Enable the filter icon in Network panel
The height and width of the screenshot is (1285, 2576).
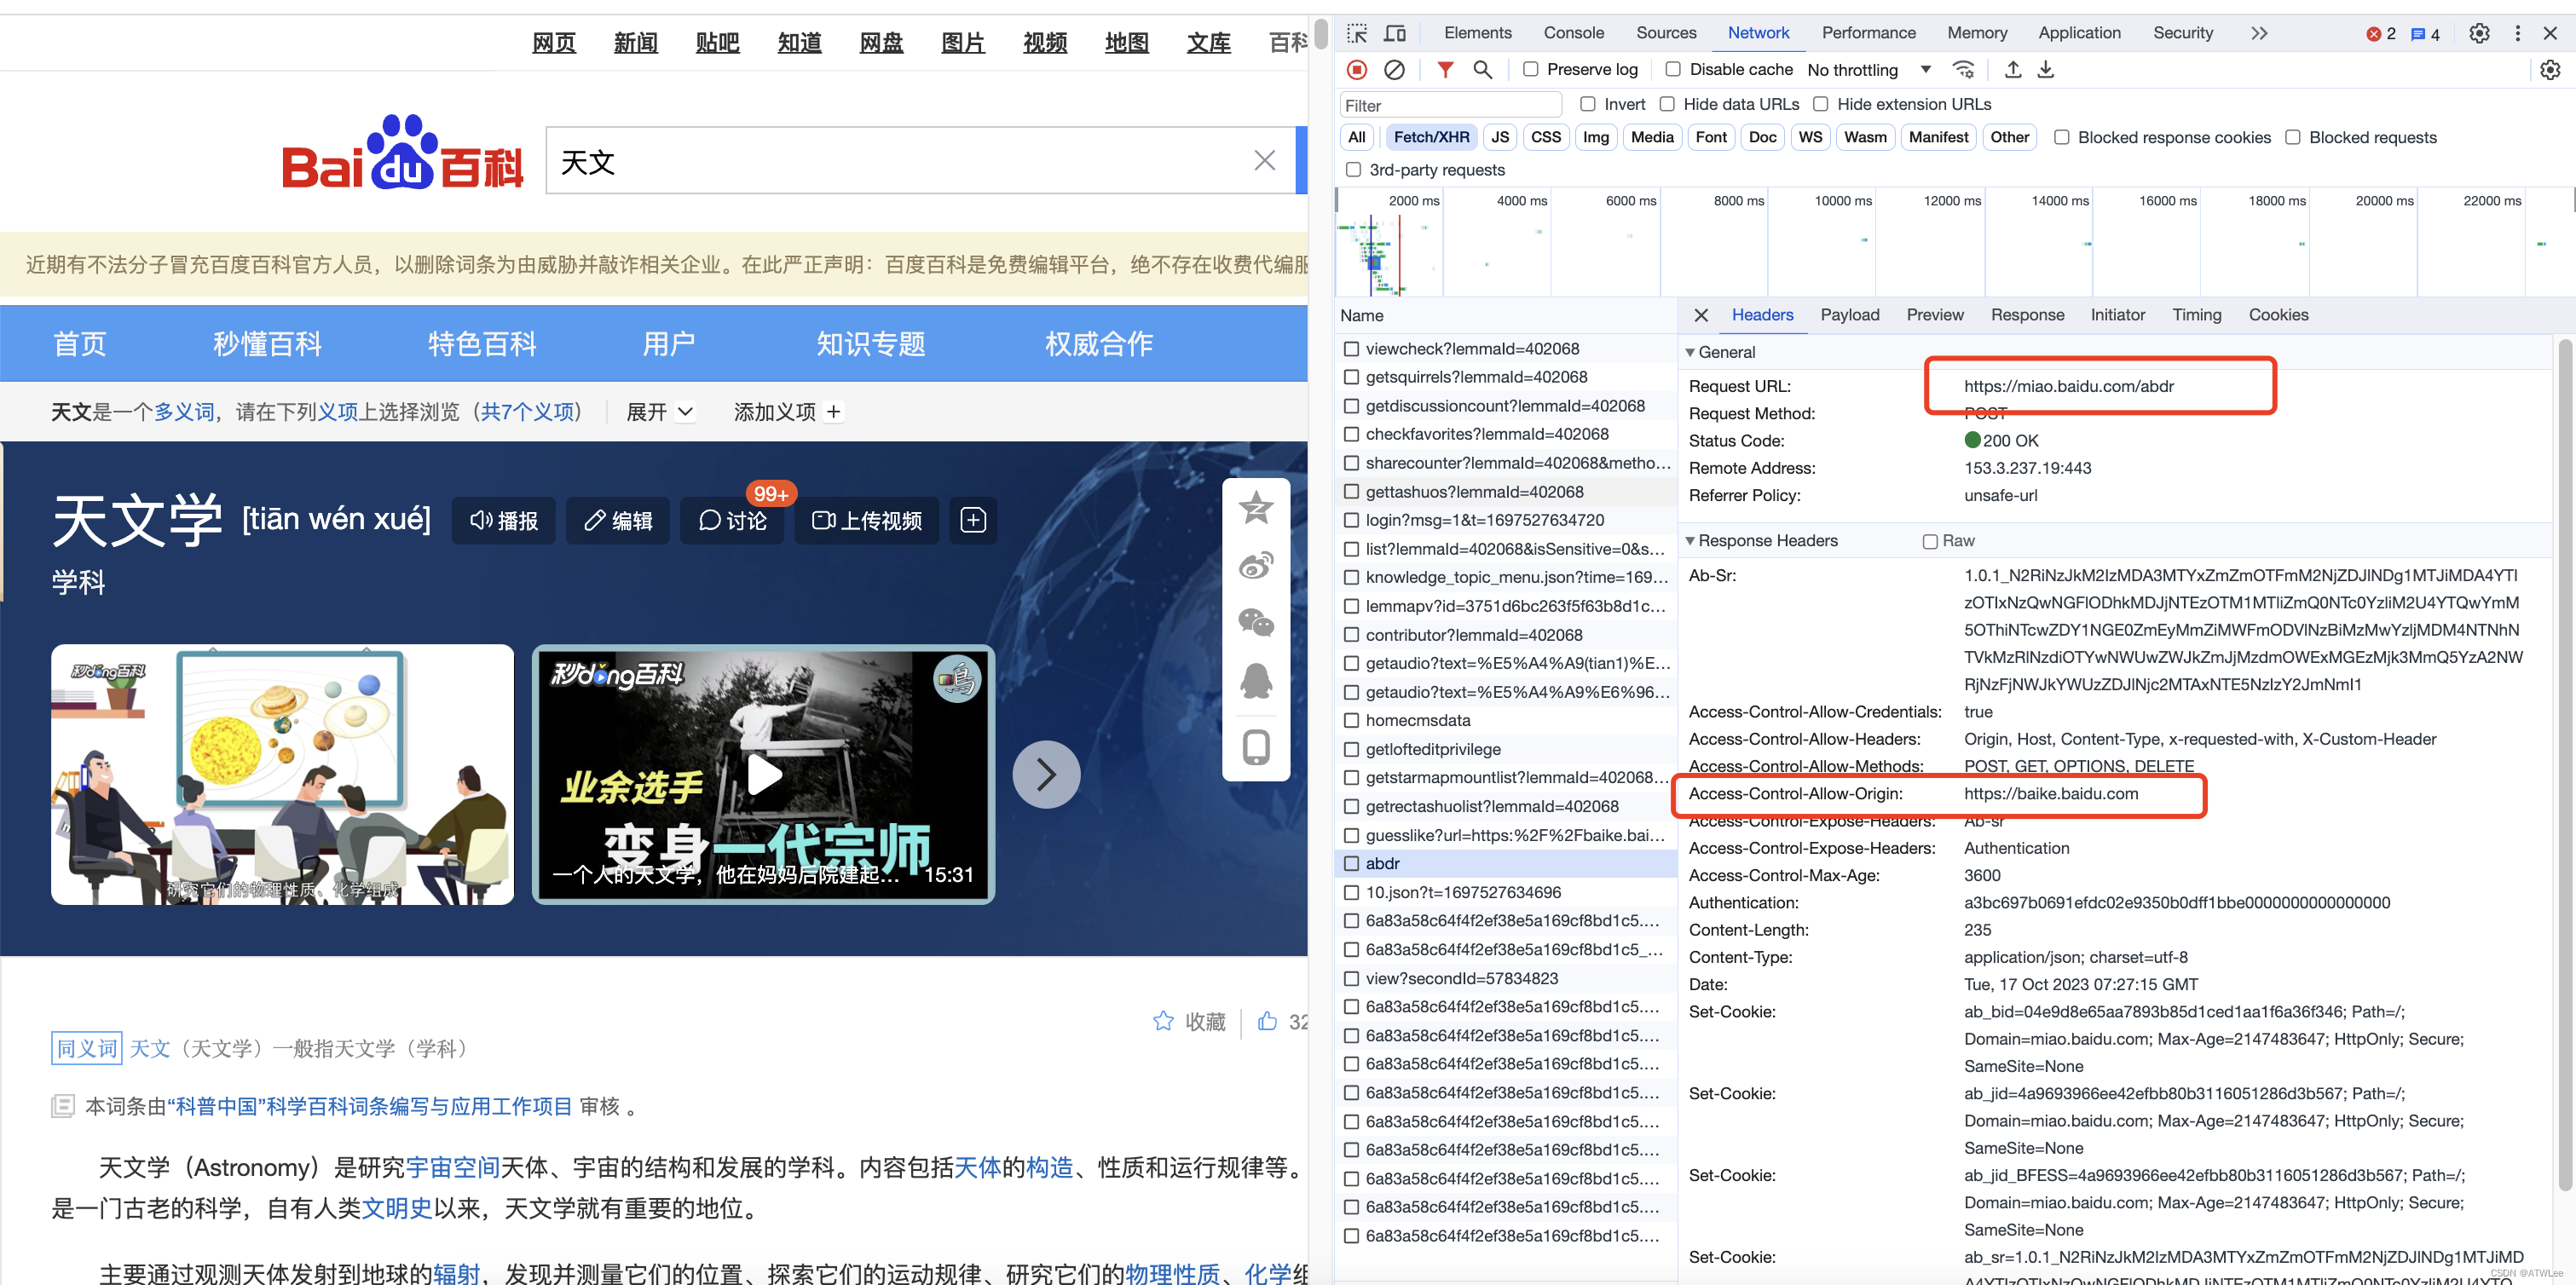coord(1444,69)
